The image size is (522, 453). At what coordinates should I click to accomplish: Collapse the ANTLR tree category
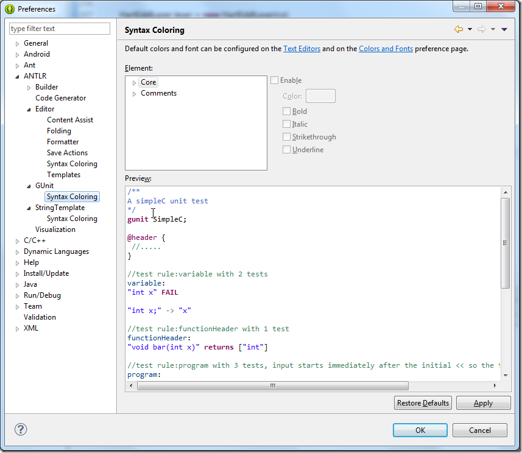tap(17, 76)
